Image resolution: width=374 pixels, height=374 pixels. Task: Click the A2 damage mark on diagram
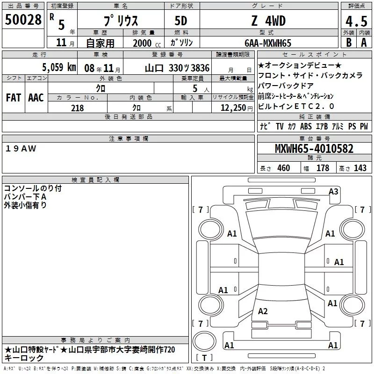click(x=263, y=311)
